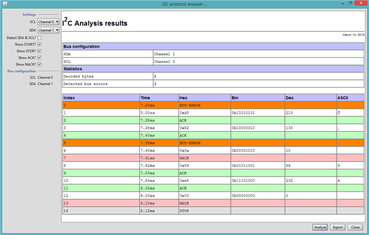Select the Time column header
The height and width of the screenshot is (235, 369).
point(159,98)
